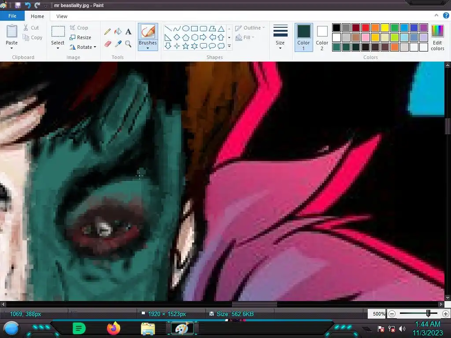Pick the Down arrow shape
This screenshot has width=451, height=338.
click(168, 46)
